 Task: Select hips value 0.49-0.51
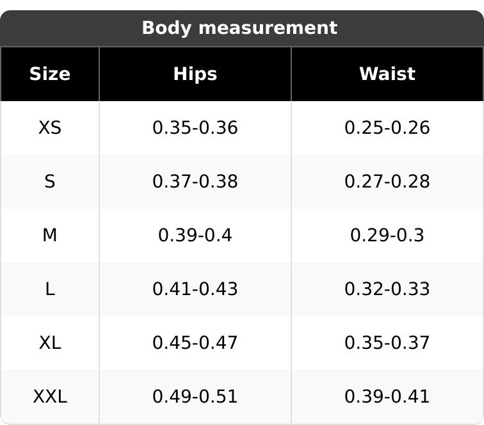(195, 397)
